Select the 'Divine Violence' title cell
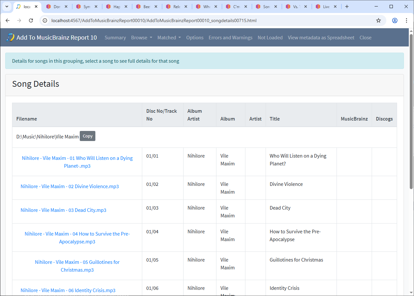This screenshot has width=414, height=296. [x=301, y=188]
